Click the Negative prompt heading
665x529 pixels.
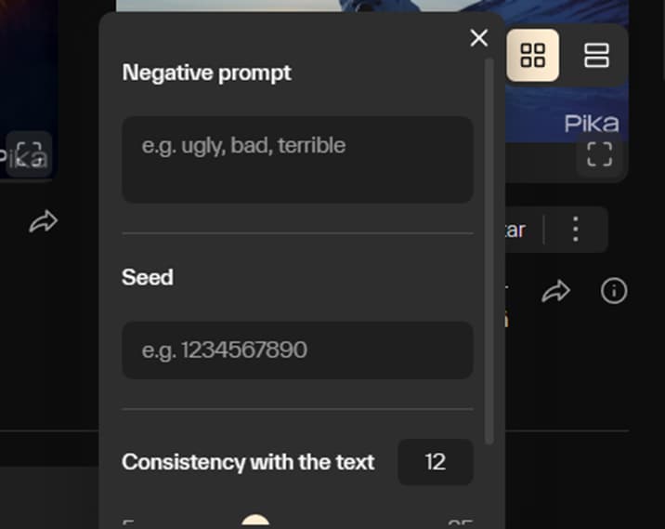click(206, 73)
